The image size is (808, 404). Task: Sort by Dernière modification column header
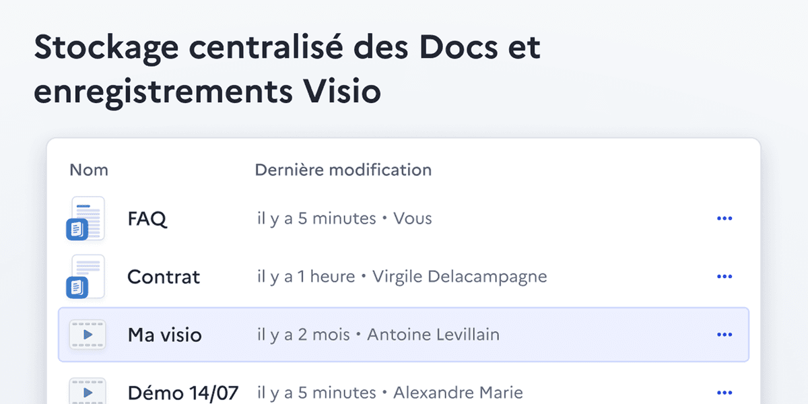pos(343,170)
